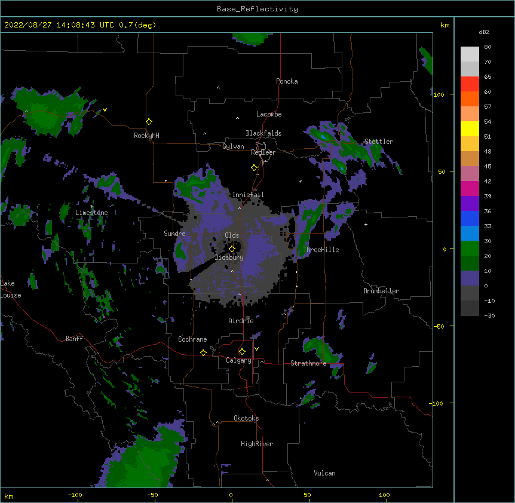Click the yellow diamond marker south of RedDeer
Viewport: 515px width, 503px height.
pos(254,168)
